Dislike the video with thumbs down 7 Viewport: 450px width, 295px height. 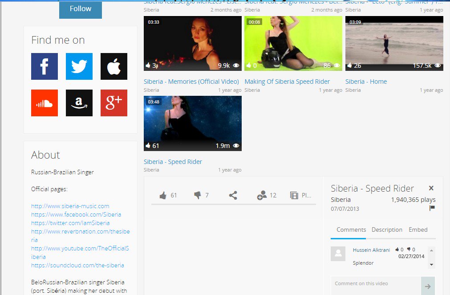point(198,195)
